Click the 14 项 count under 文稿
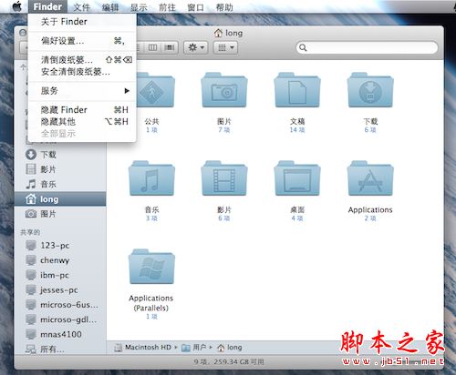Viewport: 456px width, 375px height. pos(297,130)
